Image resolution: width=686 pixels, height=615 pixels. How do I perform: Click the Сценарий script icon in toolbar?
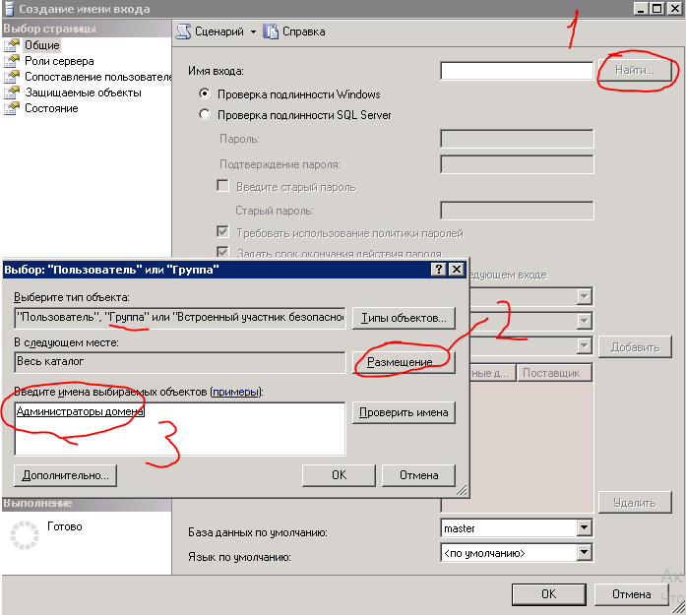(x=182, y=31)
